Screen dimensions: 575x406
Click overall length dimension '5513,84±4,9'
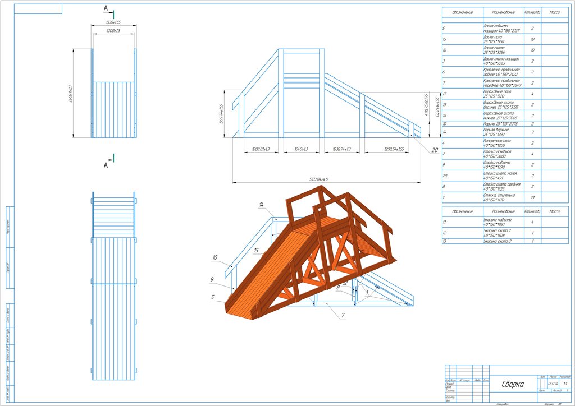pyautogui.click(x=318, y=179)
